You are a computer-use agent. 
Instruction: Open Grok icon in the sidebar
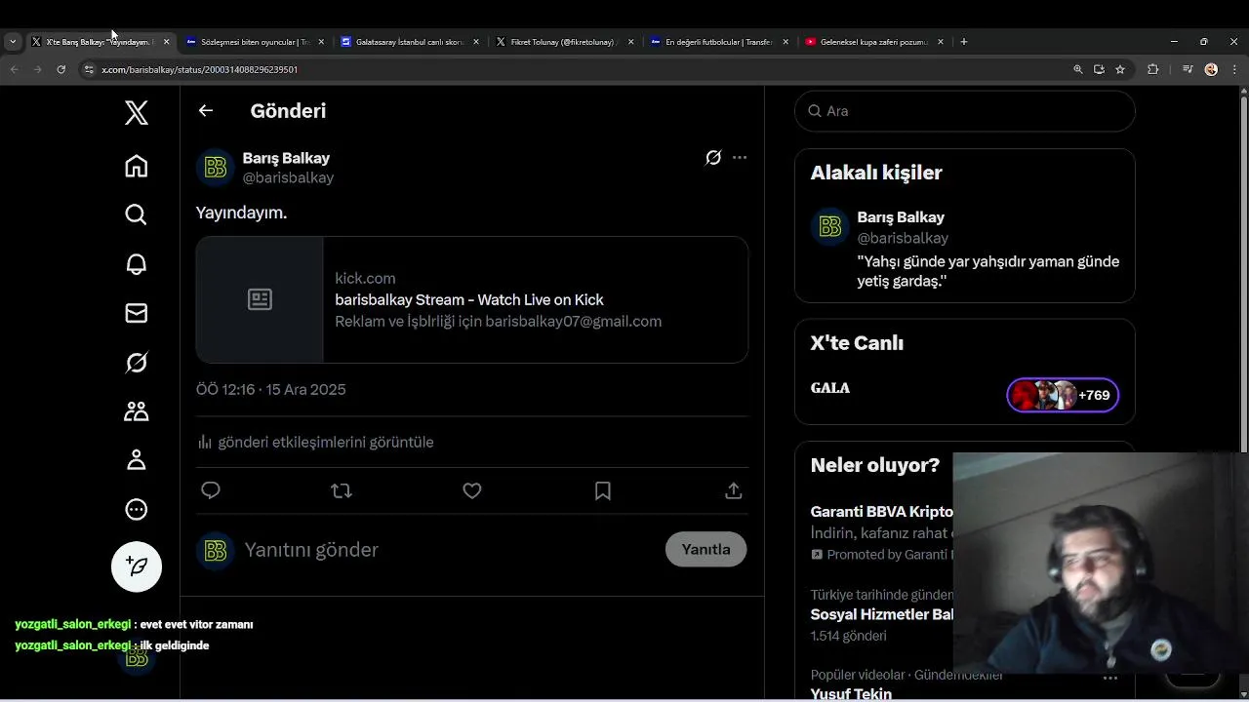[137, 363]
